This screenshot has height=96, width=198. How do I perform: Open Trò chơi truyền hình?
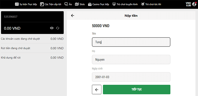point(125,4)
